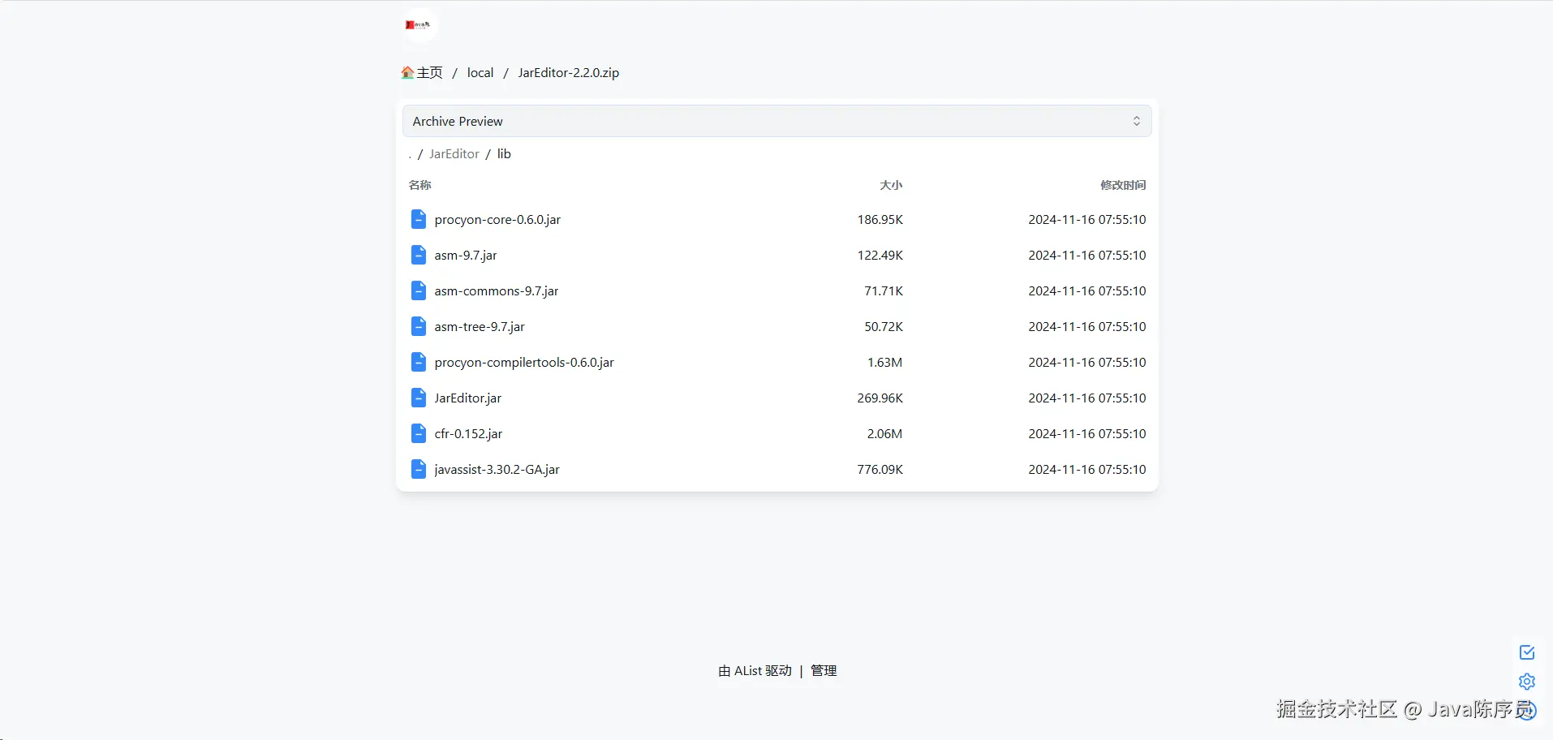Screen dimensions: 1553x740
Task: Navigate to JarEditor folder in archive path
Action: tap(454, 153)
